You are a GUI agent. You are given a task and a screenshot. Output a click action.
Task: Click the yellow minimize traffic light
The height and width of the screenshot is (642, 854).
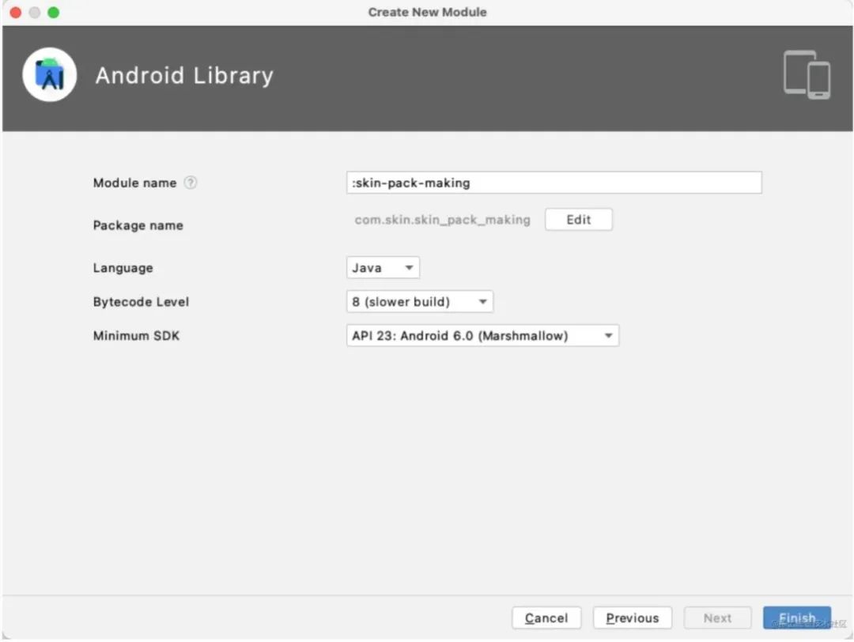click(35, 13)
